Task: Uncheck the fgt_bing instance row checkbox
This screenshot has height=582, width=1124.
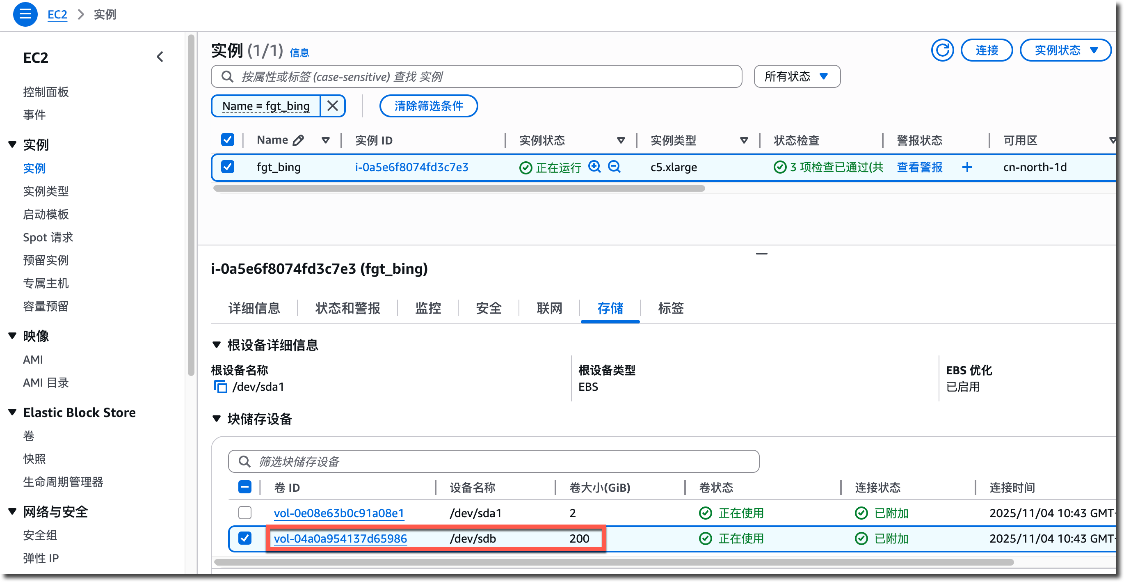Action: 228,167
